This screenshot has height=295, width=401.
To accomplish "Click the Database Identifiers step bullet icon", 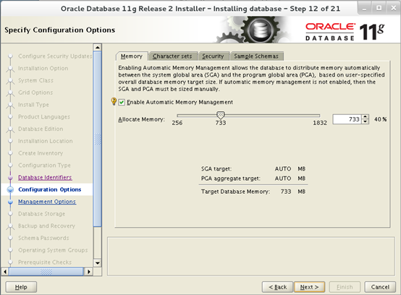I will pyautogui.click(x=10, y=177).
